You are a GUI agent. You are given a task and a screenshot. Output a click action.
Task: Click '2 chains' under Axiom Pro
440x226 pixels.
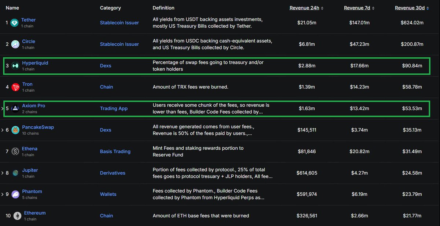(x=30, y=112)
